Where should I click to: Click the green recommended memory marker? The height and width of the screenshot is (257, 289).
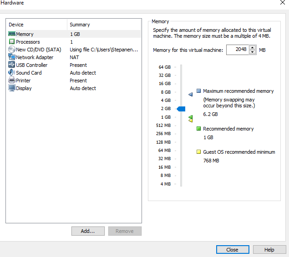coord(191,117)
